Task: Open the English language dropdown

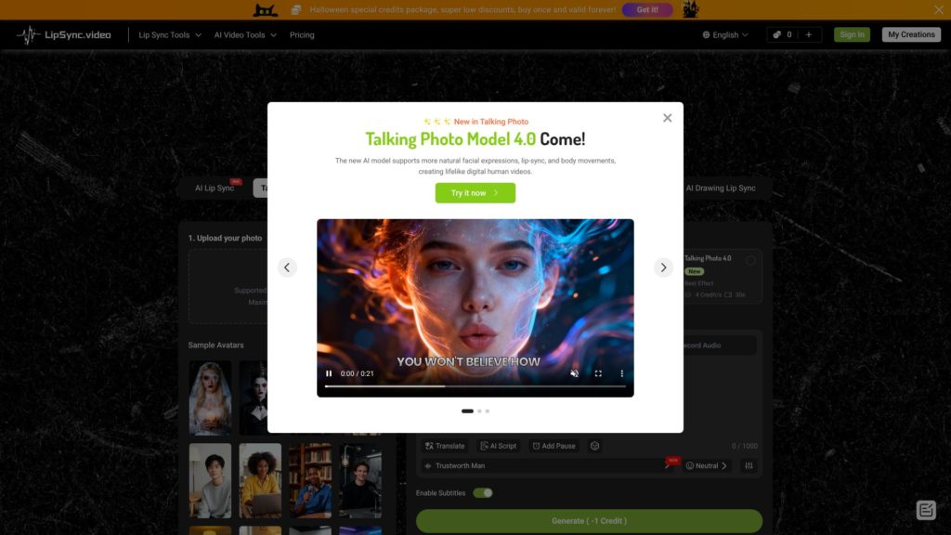Action: pos(725,35)
